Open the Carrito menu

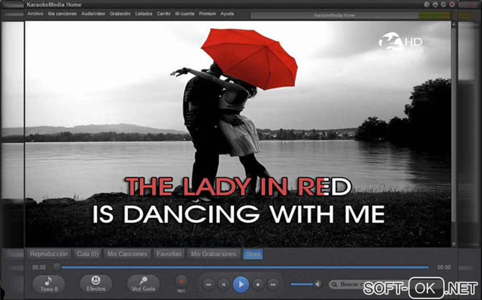tap(164, 14)
